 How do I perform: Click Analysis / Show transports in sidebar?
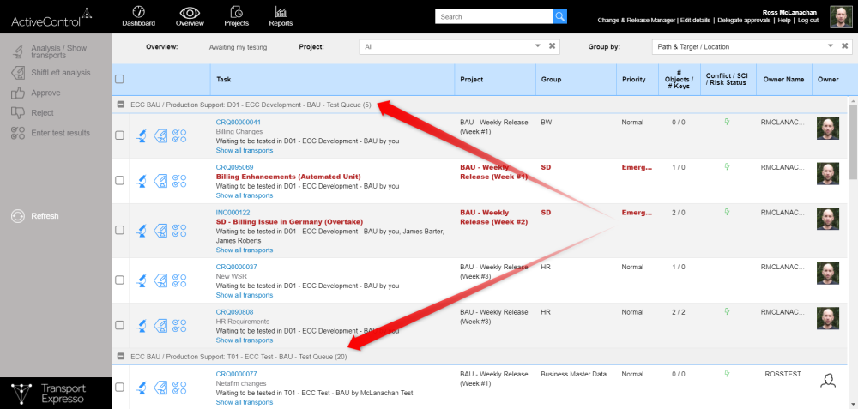(x=51, y=52)
